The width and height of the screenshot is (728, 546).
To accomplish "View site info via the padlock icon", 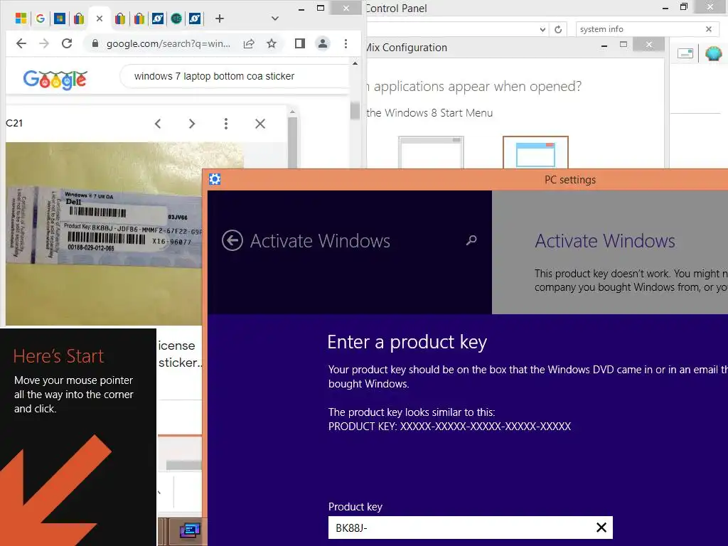I will click(95, 43).
